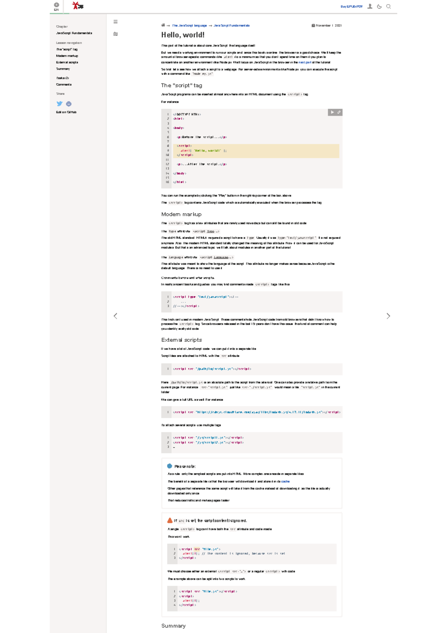Click the javascript.info site logo
Screen dimensions: 447x633
(78, 6)
